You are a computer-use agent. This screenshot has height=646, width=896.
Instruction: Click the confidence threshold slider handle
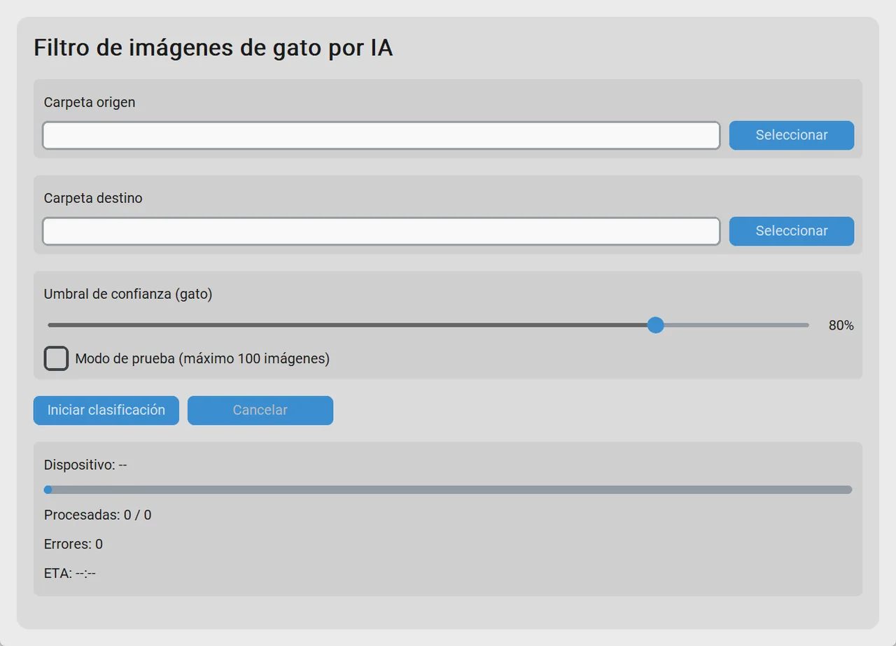tap(655, 325)
